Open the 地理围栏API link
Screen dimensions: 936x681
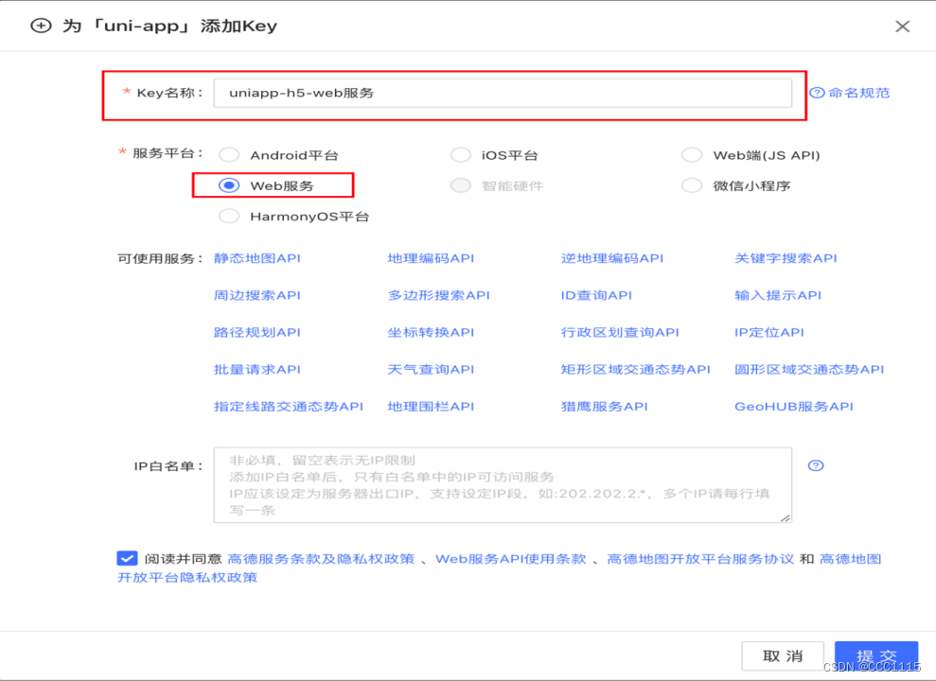431,406
